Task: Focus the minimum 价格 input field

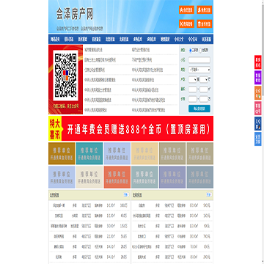Action: [x=193, y=99]
